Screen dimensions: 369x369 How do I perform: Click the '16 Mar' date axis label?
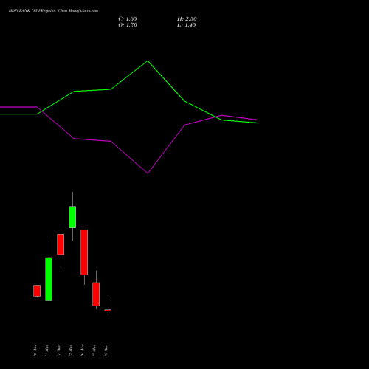pyautogui.click(x=83, y=351)
